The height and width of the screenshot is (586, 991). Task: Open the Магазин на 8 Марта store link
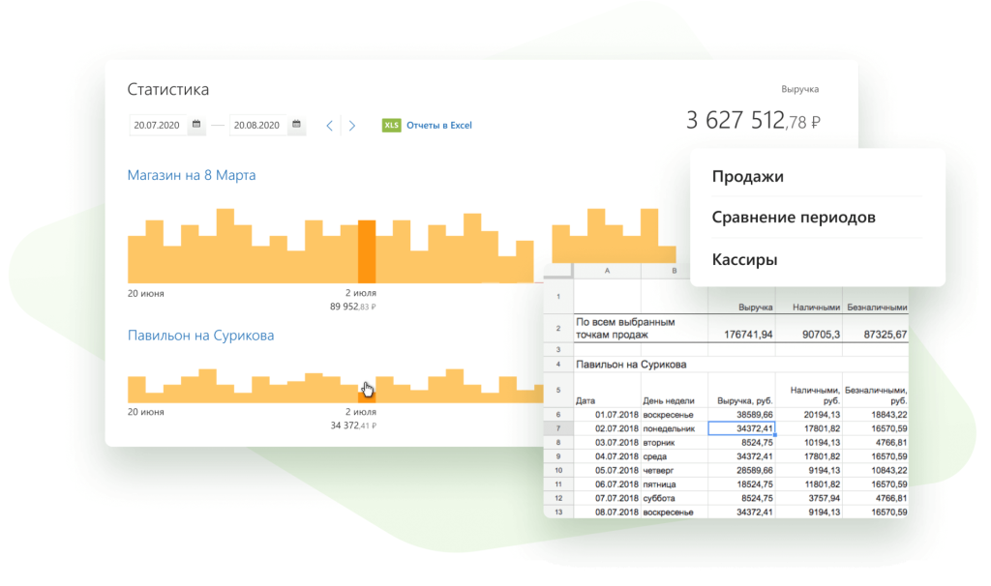coord(192,175)
